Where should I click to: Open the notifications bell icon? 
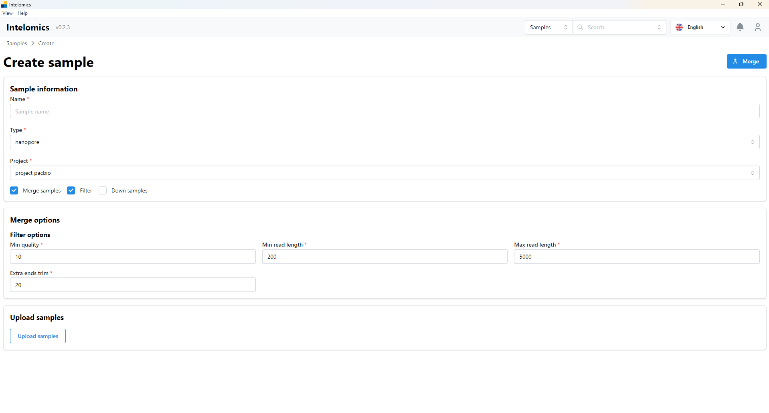click(x=740, y=27)
